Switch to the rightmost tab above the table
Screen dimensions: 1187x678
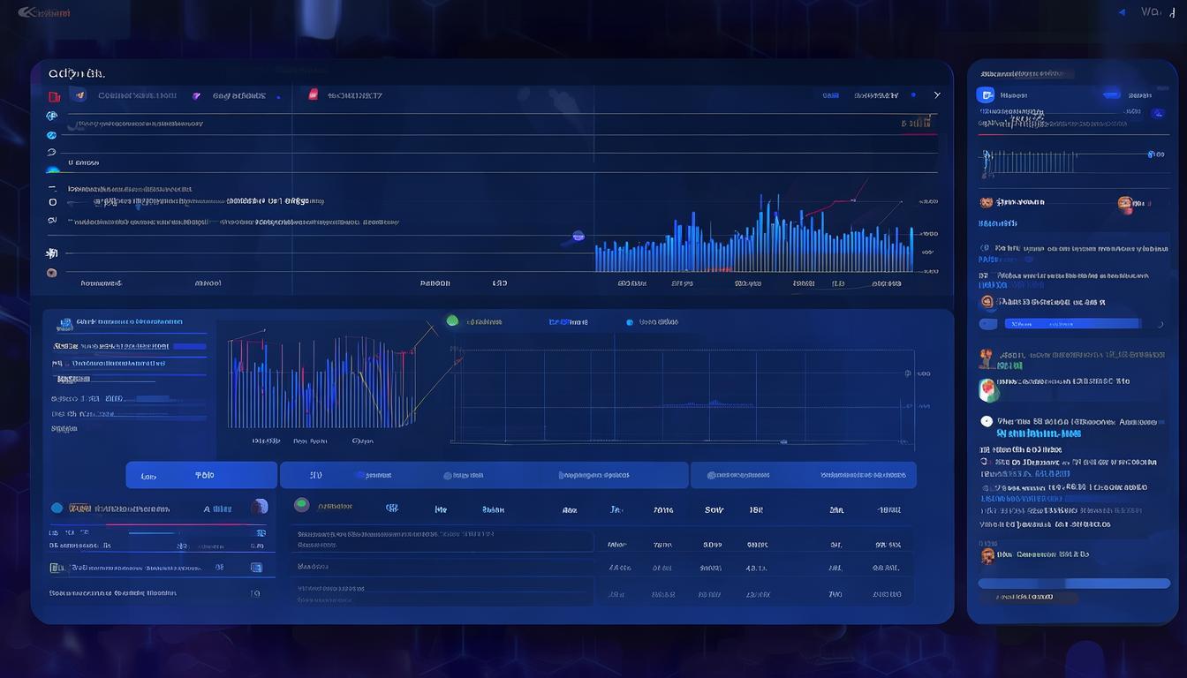coord(803,475)
